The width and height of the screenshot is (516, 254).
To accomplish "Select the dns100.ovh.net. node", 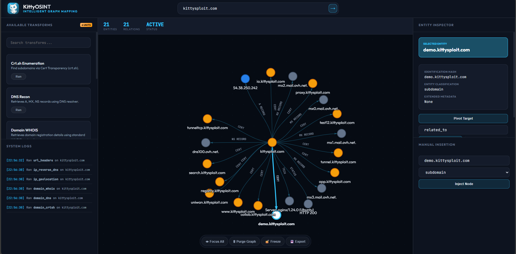I will (x=206, y=142).
